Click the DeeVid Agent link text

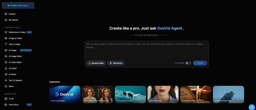click(170, 28)
